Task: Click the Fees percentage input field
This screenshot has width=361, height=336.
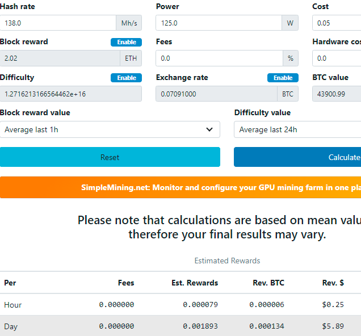Action: [219, 58]
